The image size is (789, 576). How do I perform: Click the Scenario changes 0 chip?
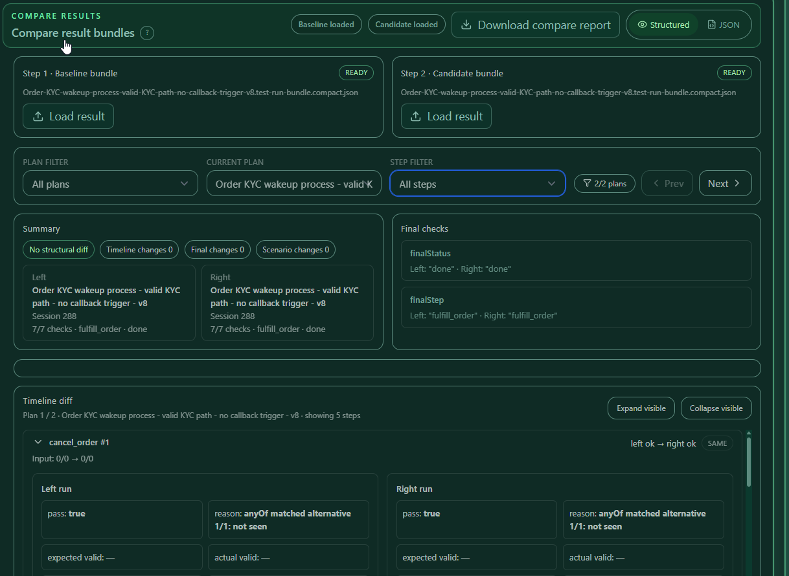[x=295, y=250]
